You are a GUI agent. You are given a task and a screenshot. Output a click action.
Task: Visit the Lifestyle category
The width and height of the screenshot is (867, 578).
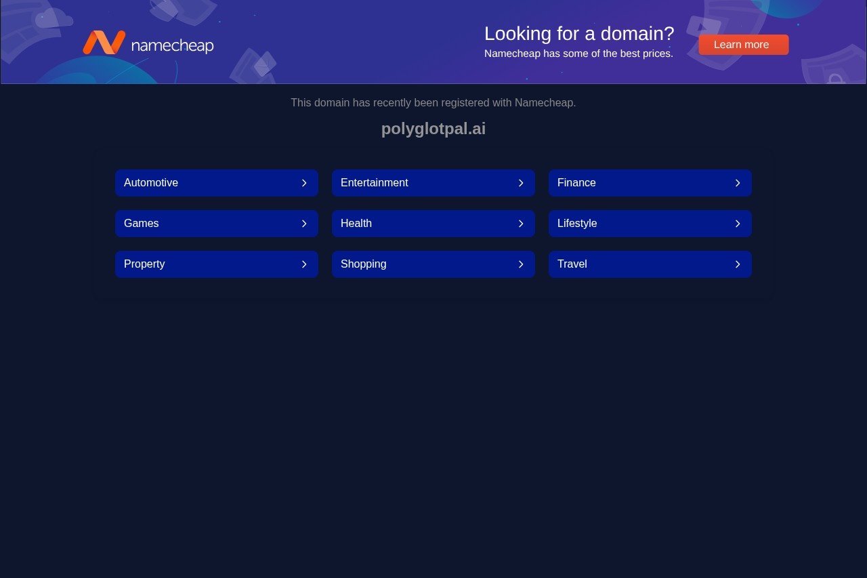pos(577,224)
